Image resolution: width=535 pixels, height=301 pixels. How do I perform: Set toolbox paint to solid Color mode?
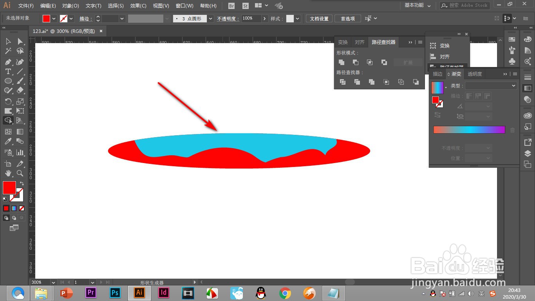tap(6, 208)
